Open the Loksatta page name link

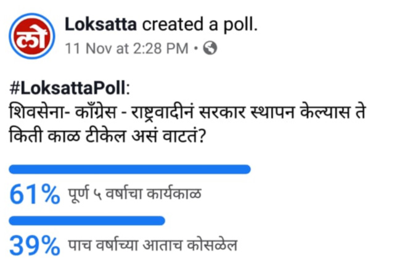click(x=102, y=25)
